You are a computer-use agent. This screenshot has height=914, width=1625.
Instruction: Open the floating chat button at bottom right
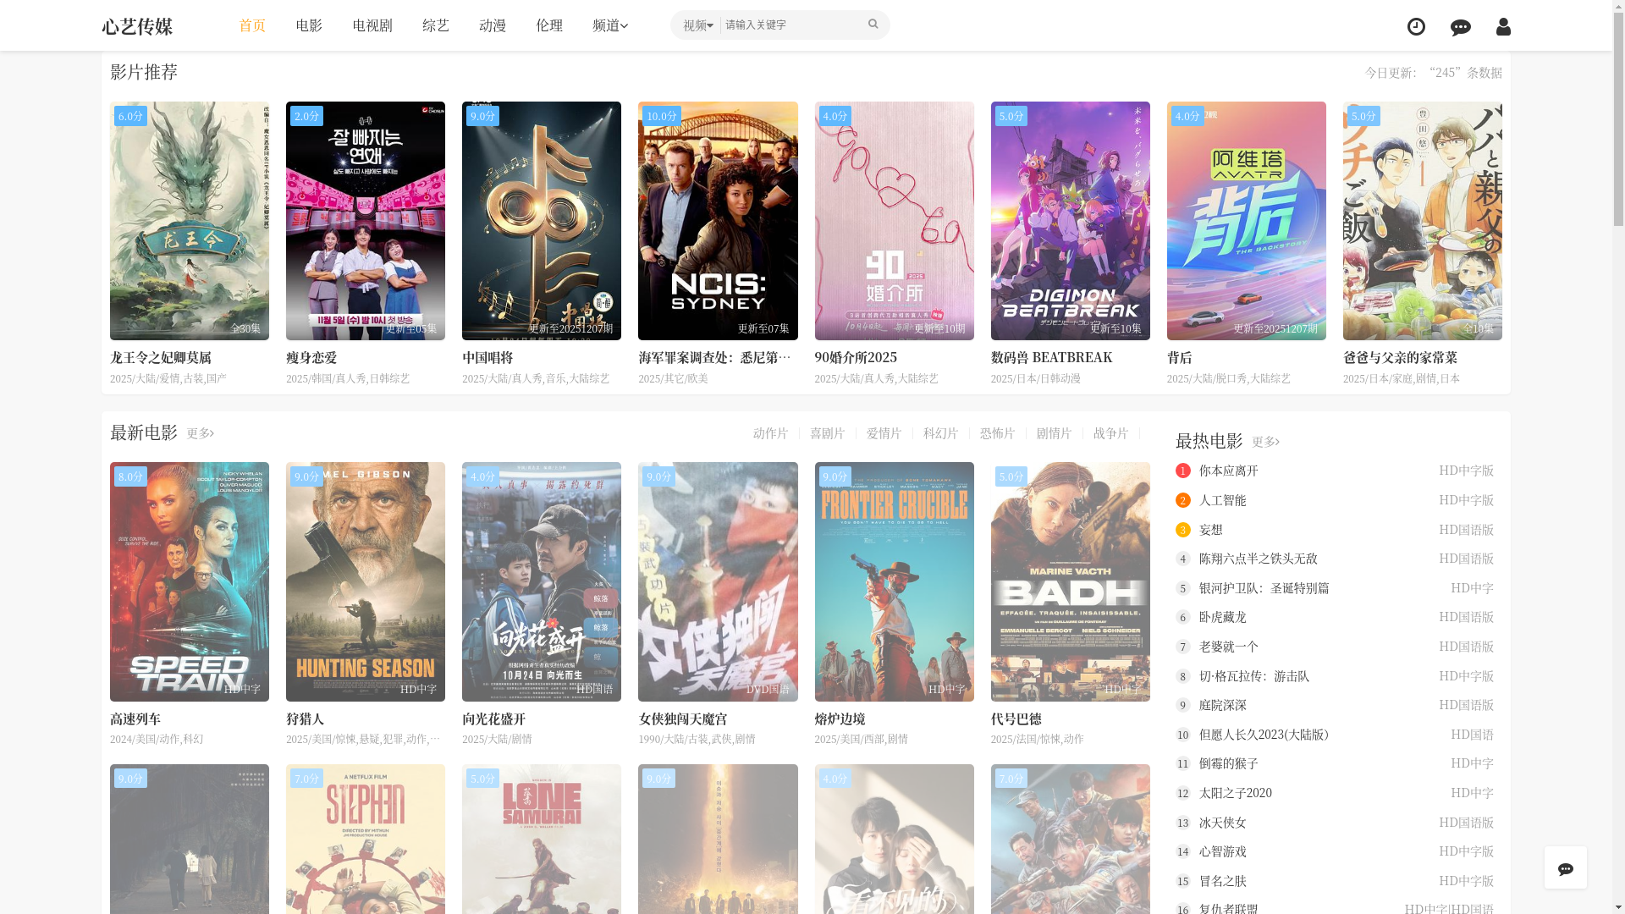pos(1565,867)
